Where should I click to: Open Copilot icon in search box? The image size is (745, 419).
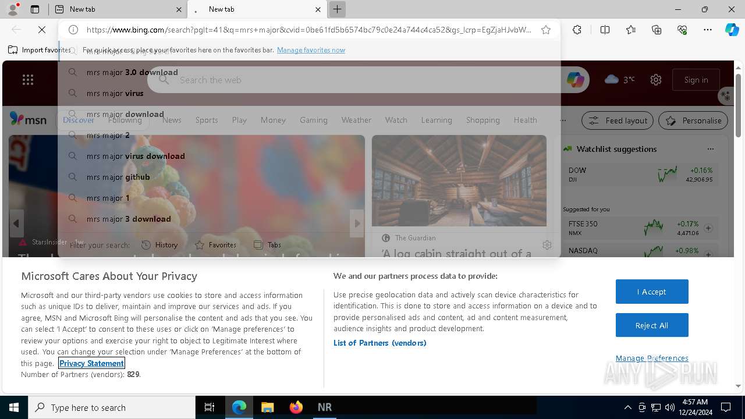[x=575, y=80]
